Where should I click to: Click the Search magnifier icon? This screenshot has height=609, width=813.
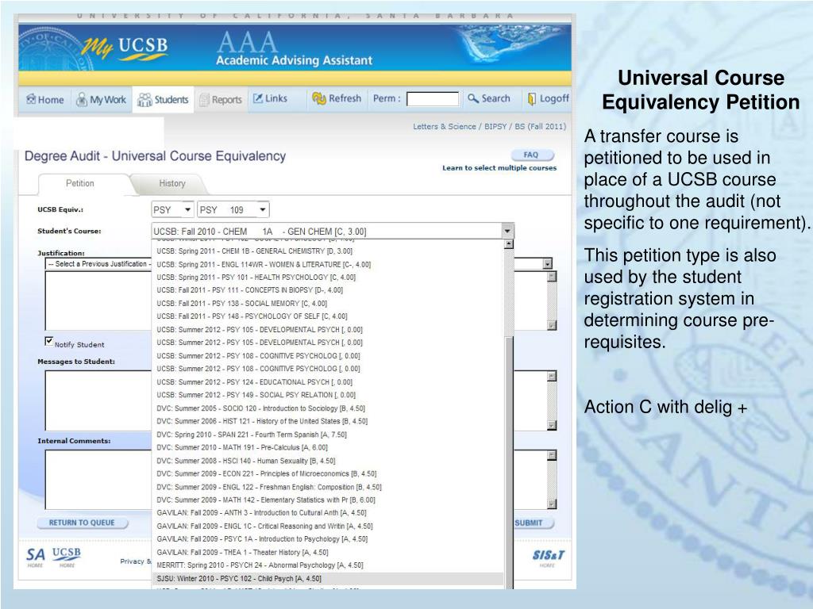473,98
